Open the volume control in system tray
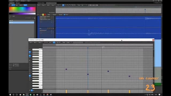Screen dimensions: 171x96 150,95
